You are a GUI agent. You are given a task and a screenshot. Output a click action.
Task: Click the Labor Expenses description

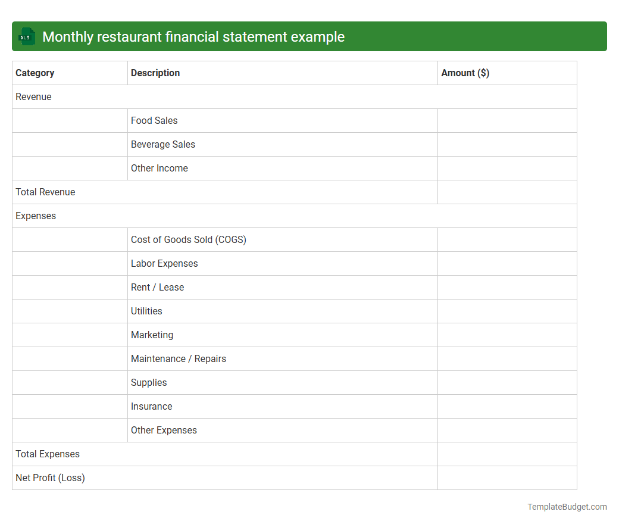(x=164, y=263)
